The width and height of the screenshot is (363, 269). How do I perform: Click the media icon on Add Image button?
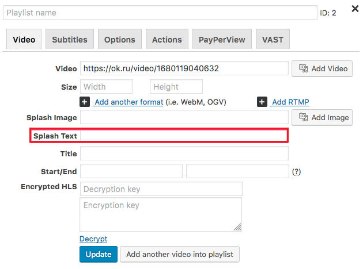pos(303,117)
